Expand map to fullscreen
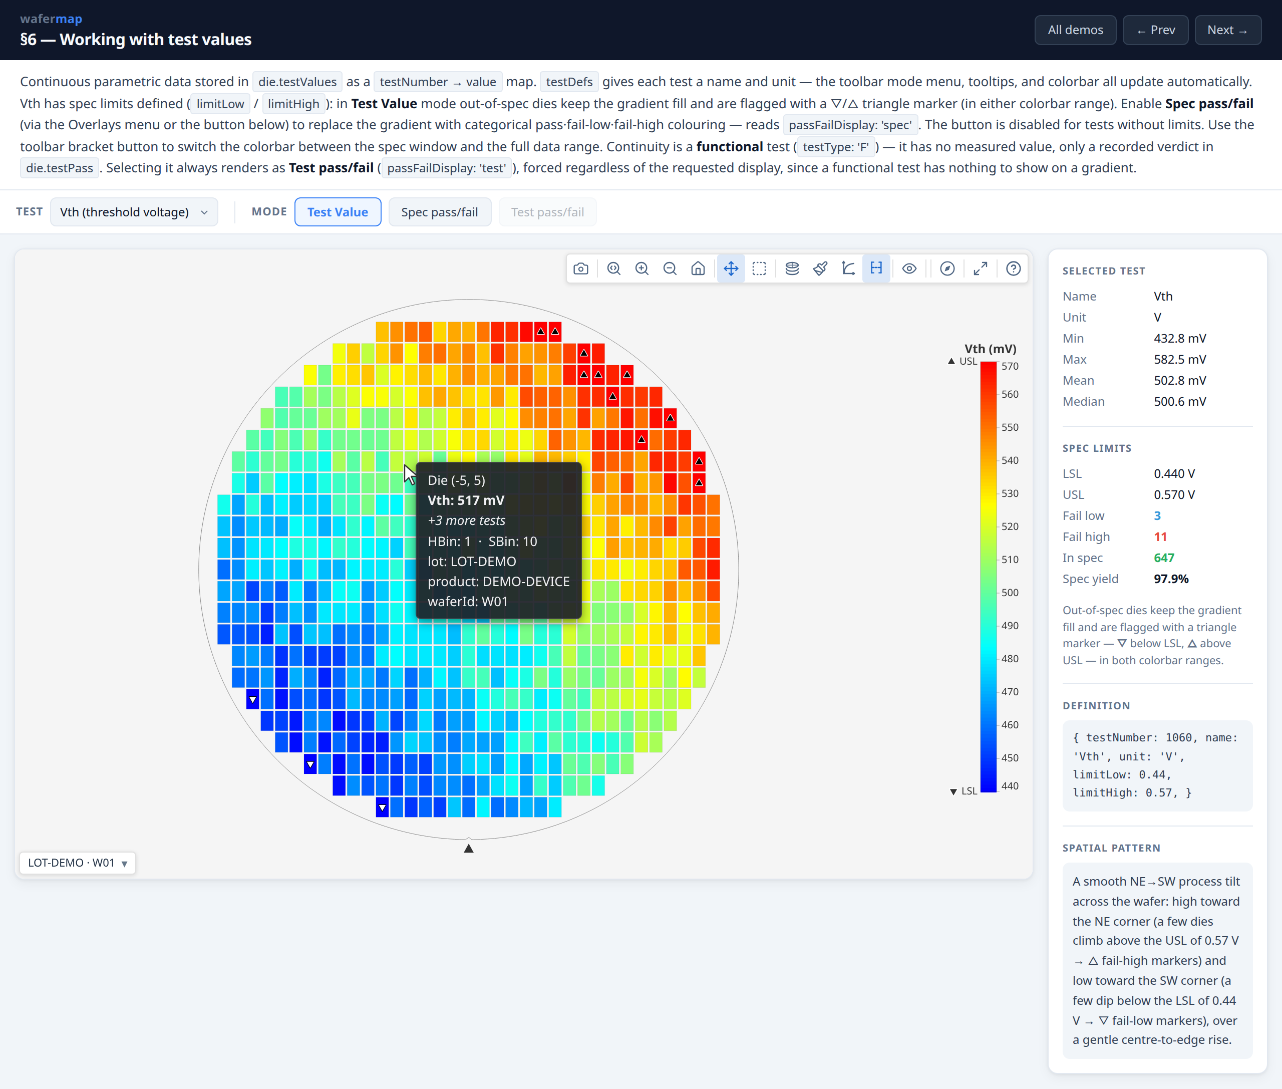The width and height of the screenshot is (1282, 1089). 980,268
